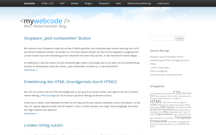This screenshot has width=216, height=135.
Task: Select the CSS3 tag
Action: 184,93
